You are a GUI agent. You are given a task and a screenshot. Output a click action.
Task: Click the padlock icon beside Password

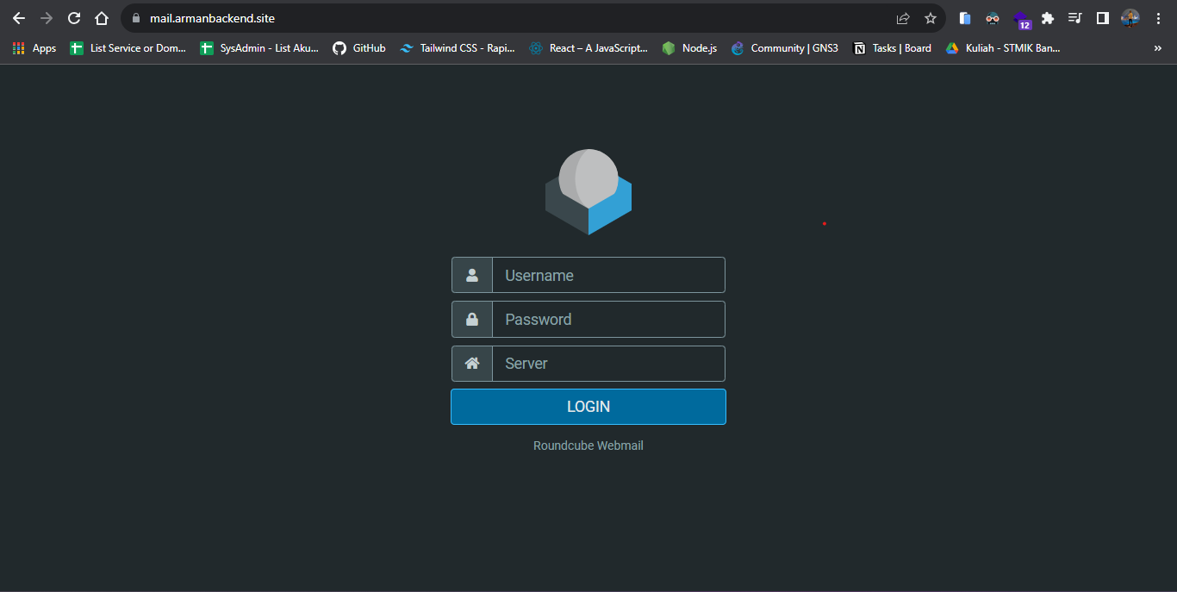(472, 320)
